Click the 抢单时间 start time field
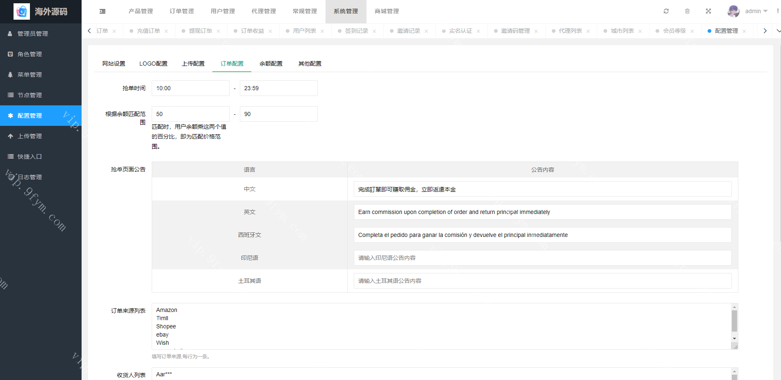 point(190,88)
